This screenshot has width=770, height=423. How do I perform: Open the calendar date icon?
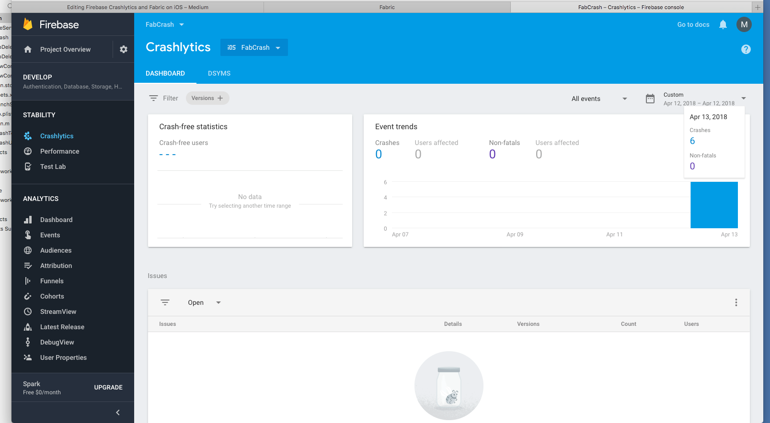650,99
